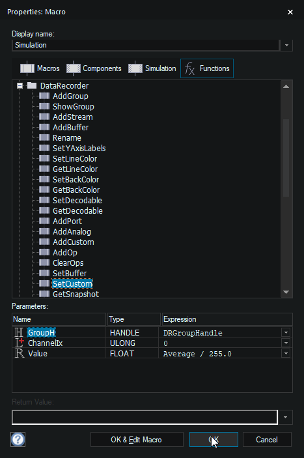Click the SetBackColor function icon
The width and height of the screenshot is (304, 458).
pos(44,179)
